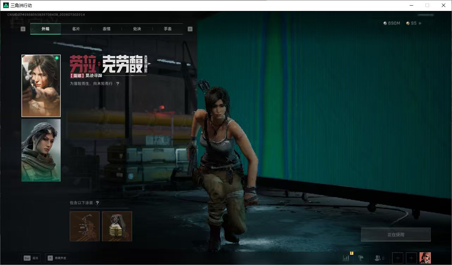The height and width of the screenshot is (265, 452).
Task: Open the help icon beside 为冒险而生，向未知而行
Action: 118,84
